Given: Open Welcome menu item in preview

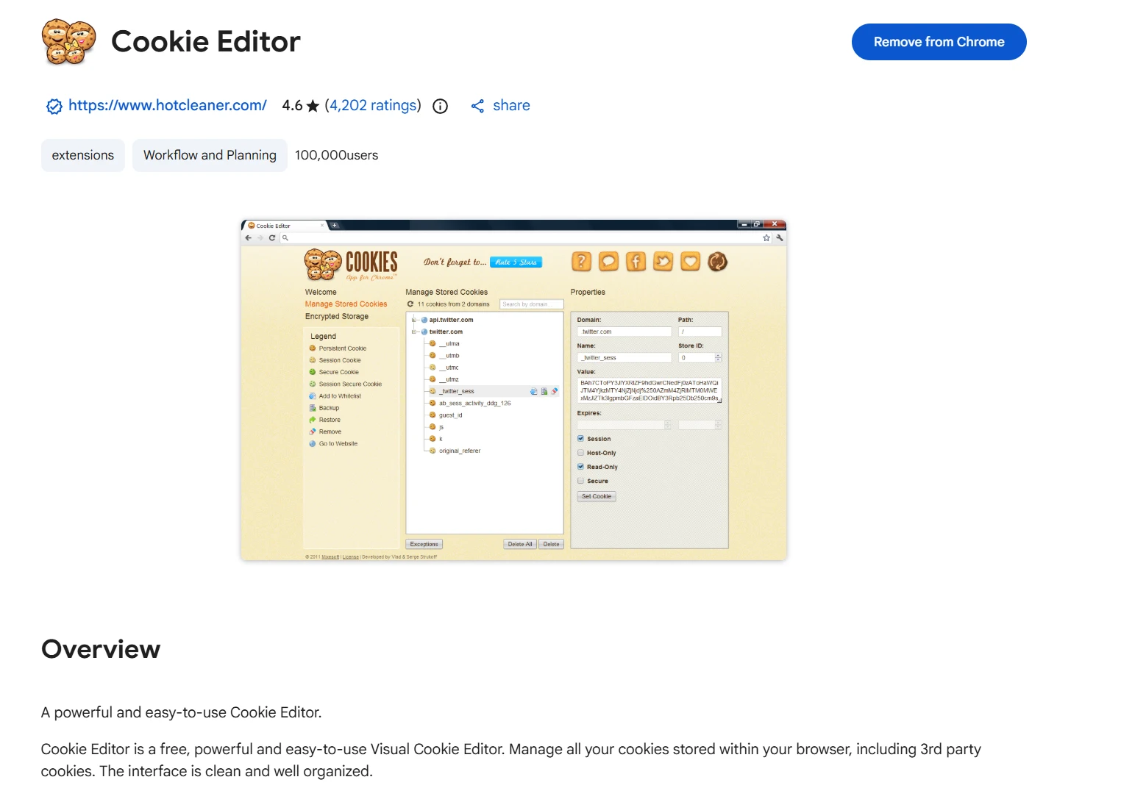Looking at the screenshot, I should pyautogui.click(x=321, y=292).
